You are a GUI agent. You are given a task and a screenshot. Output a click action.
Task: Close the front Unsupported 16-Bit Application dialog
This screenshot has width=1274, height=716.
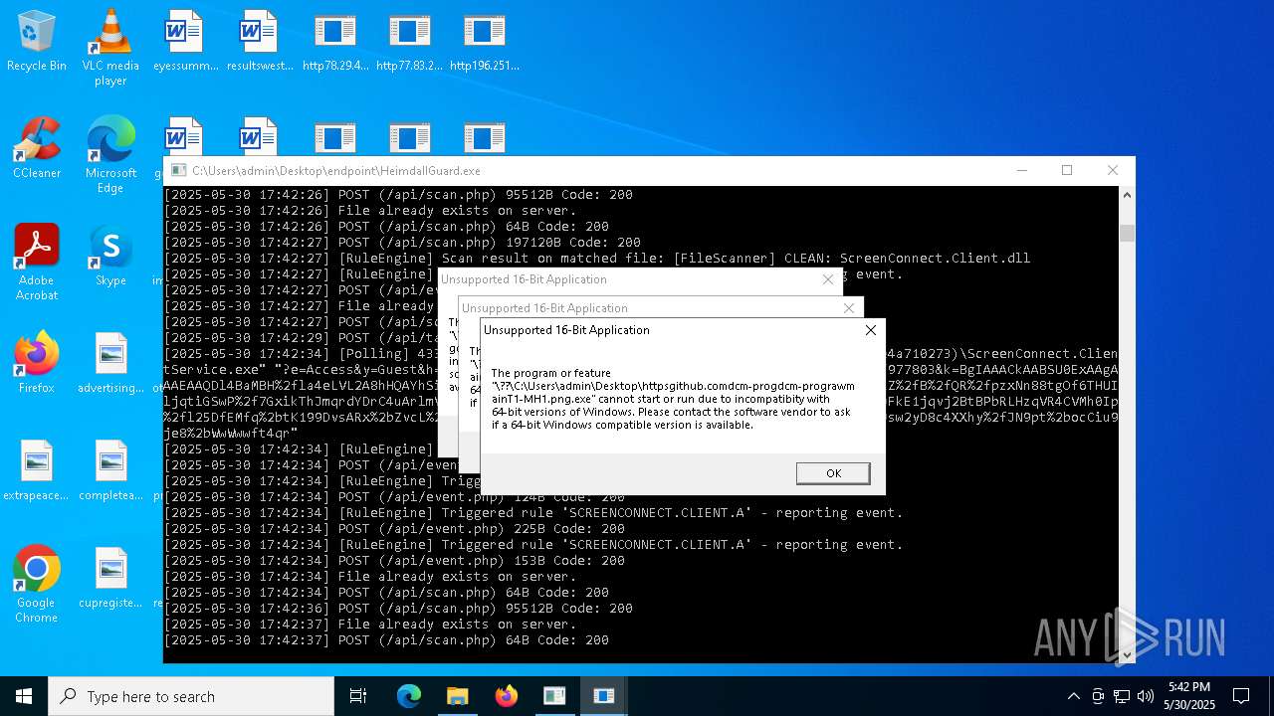tap(870, 330)
